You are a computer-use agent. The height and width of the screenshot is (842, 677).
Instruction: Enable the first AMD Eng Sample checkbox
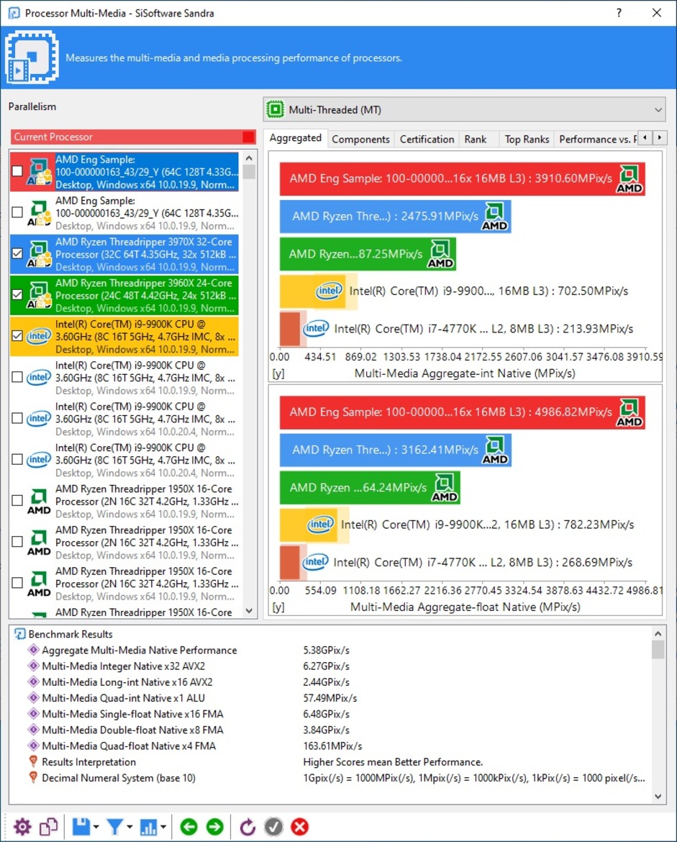click(x=17, y=171)
